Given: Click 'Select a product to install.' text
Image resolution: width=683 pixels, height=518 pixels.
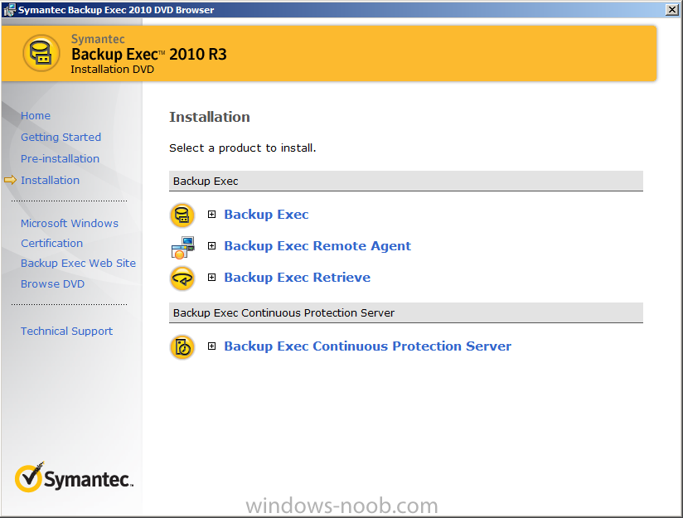Looking at the screenshot, I should pyautogui.click(x=243, y=148).
